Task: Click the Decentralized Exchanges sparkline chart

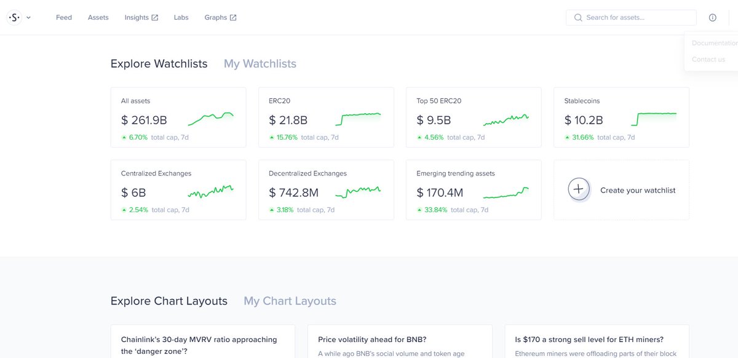Action: (359, 191)
